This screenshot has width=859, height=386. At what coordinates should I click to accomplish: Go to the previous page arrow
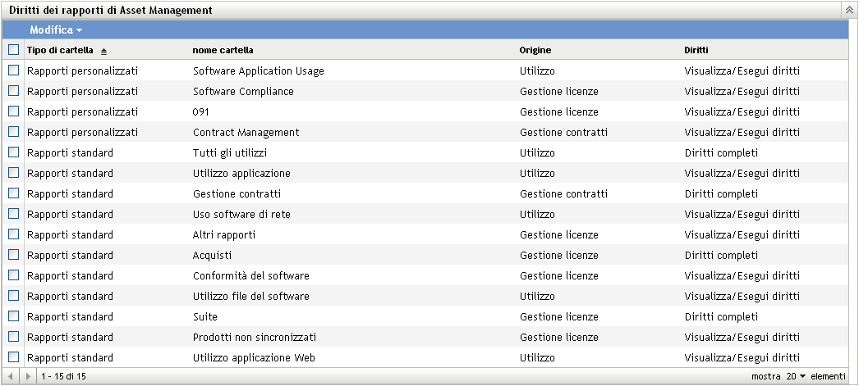click(x=11, y=376)
